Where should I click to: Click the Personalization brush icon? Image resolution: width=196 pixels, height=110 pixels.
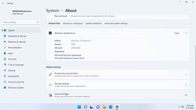[5, 48]
